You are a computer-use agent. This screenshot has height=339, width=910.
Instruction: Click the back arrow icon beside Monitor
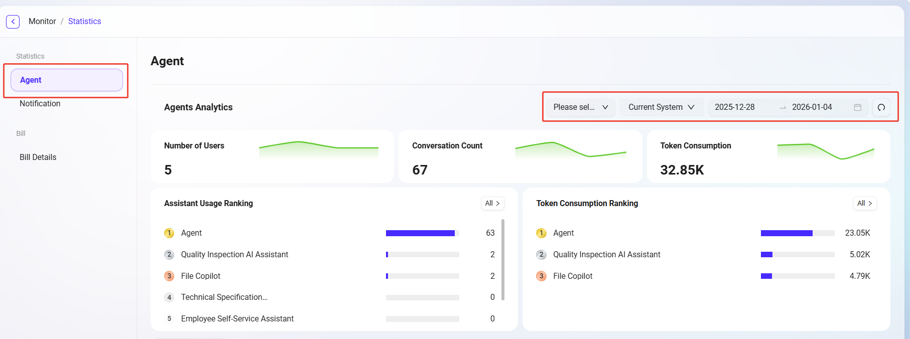pos(13,22)
